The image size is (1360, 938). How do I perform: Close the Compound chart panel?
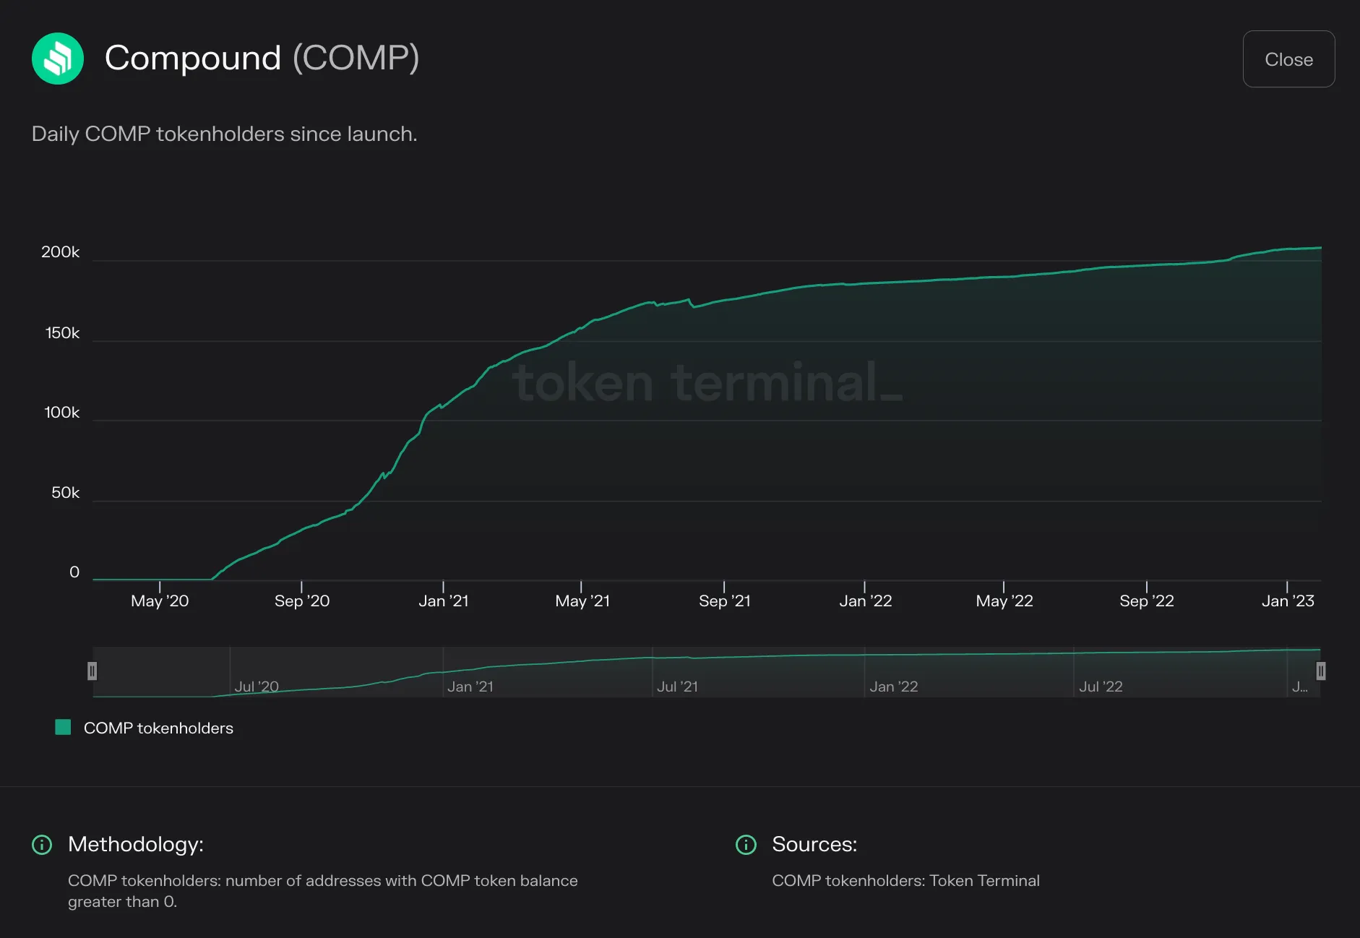pyautogui.click(x=1288, y=59)
